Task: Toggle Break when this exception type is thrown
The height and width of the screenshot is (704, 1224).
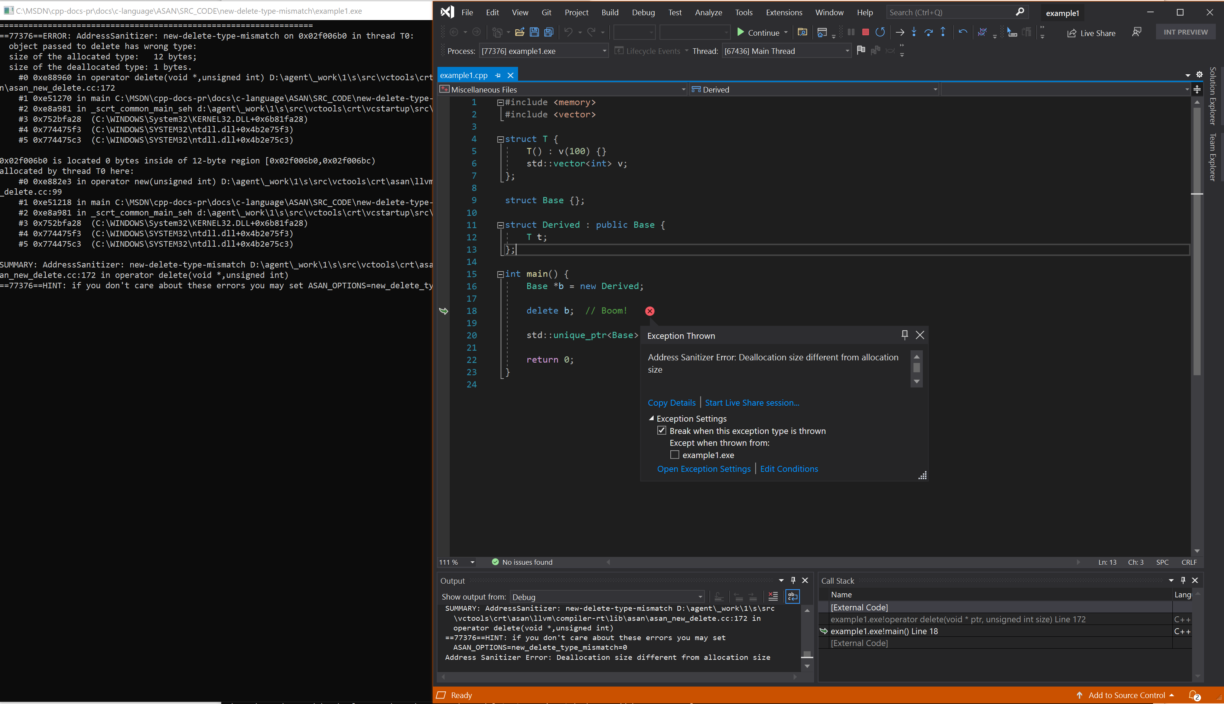Action: click(663, 431)
